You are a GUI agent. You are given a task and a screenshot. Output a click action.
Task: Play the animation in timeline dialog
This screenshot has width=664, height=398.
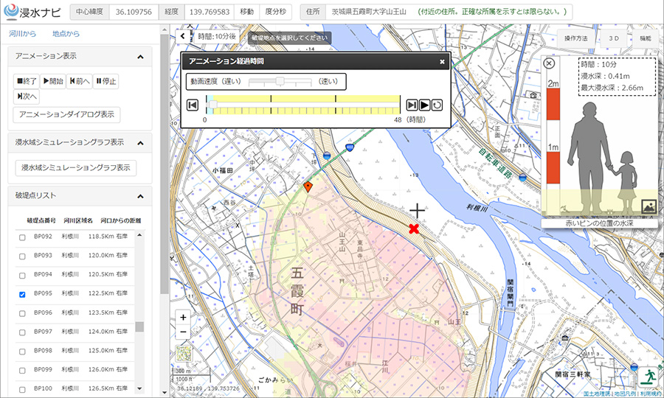point(425,105)
